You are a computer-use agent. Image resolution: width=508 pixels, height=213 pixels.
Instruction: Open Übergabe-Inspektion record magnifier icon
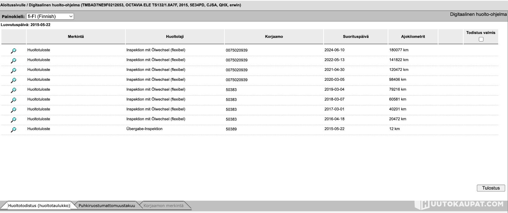[x=13, y=129]
